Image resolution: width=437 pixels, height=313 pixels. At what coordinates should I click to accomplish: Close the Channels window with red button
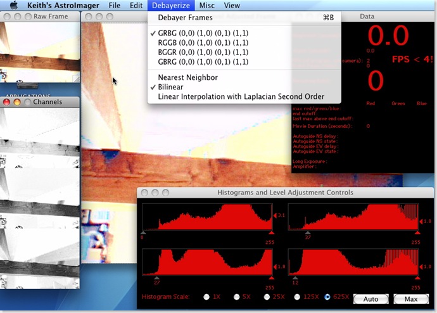[x=6, y=102]
